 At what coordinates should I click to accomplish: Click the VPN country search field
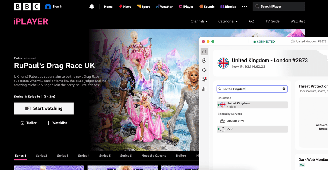pos(252,89)
